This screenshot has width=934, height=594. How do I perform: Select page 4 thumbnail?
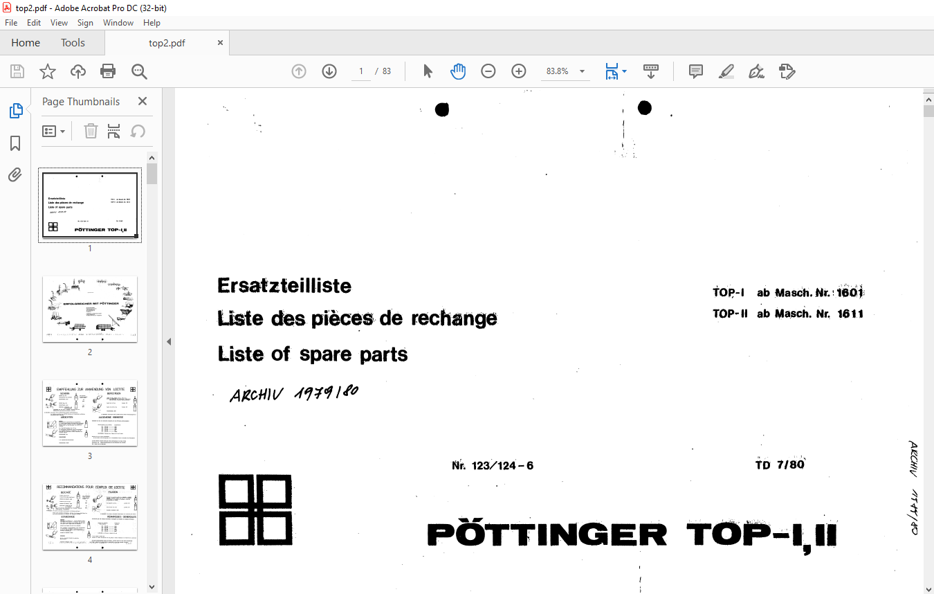pos(90,516)
